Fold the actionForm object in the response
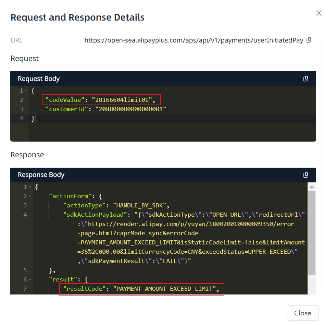324x325 pixels. click(30, 196)
